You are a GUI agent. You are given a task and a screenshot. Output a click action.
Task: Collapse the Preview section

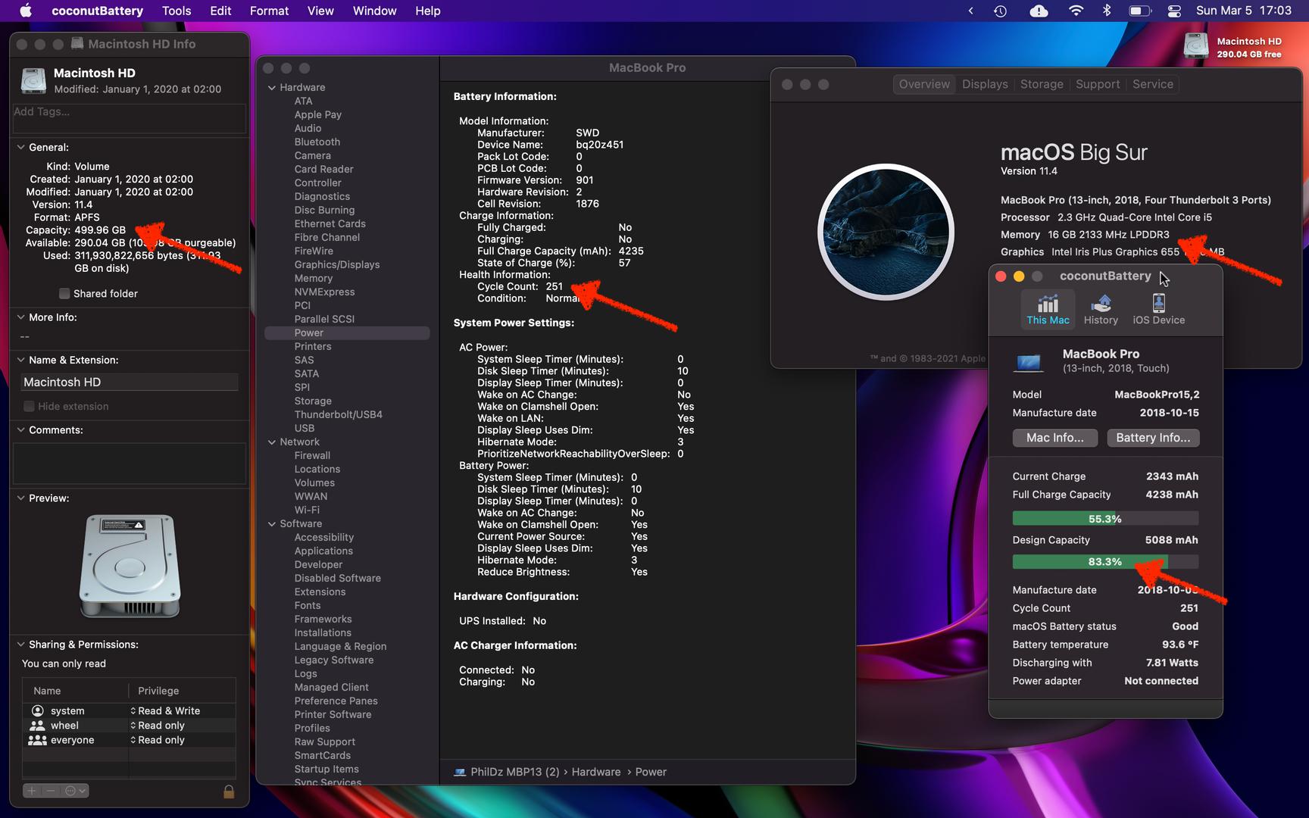pyautogui.click(x=21, y=498)
